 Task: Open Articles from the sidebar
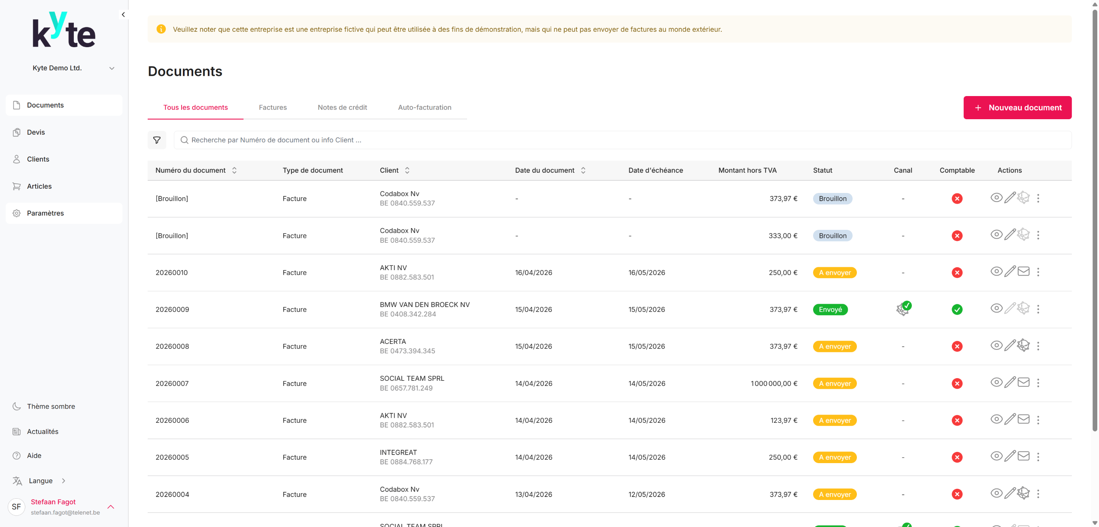tap(39, 186)
